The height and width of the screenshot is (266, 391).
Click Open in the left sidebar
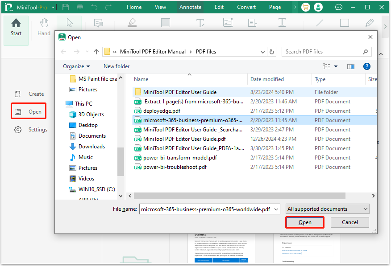pyautogui.click(x=29, y=111)
